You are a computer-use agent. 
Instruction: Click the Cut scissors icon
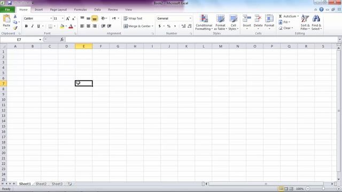[x=15, y=17]
